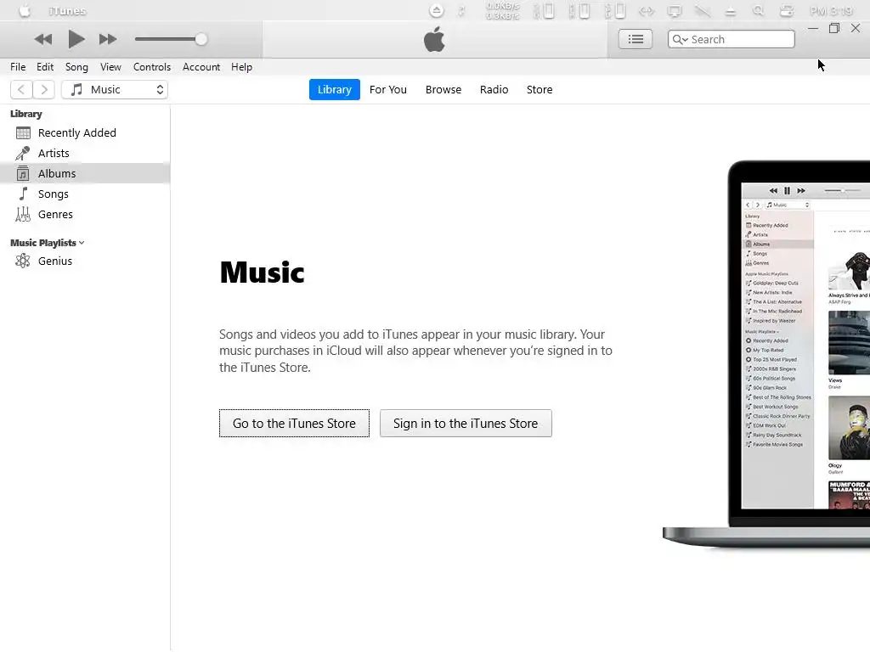Open the Edit menu

click(45, 67)
